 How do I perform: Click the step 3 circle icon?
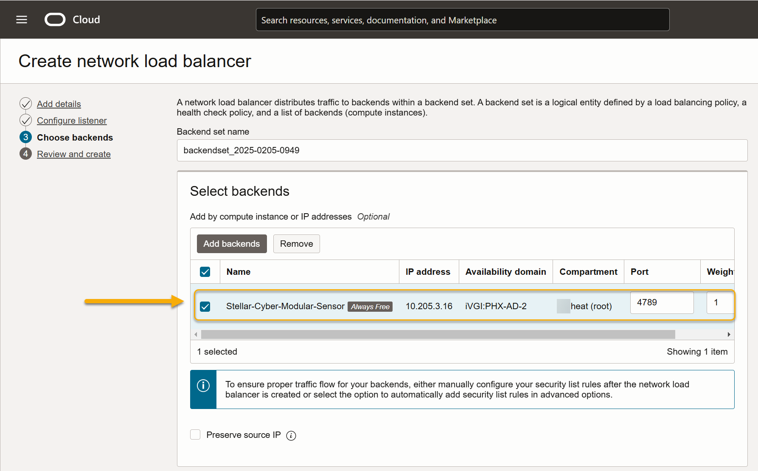tap(25, 137)
